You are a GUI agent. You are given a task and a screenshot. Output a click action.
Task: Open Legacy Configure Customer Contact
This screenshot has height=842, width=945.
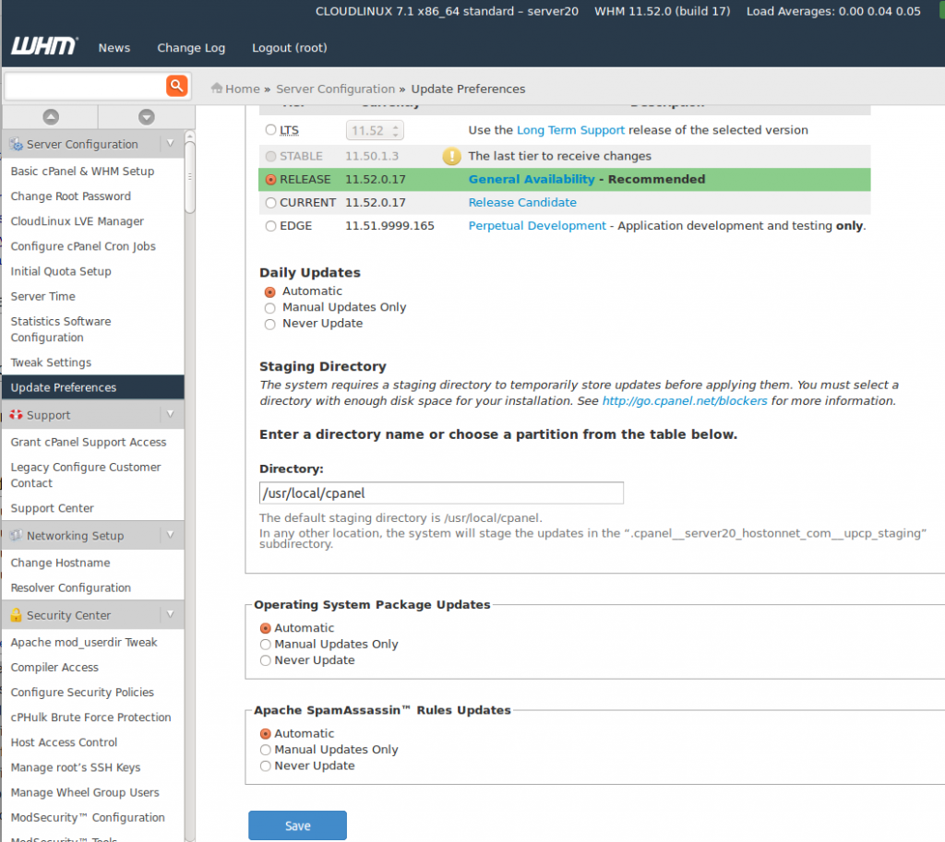click(x=86, y=475)
